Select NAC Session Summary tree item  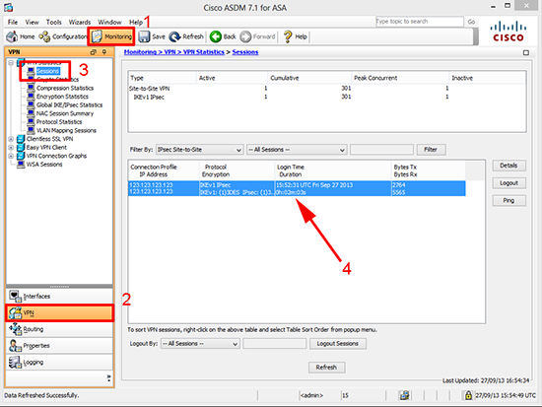[65, 113]
